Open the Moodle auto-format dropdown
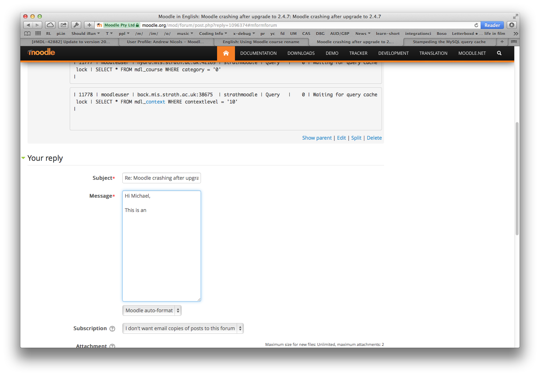 152,310
